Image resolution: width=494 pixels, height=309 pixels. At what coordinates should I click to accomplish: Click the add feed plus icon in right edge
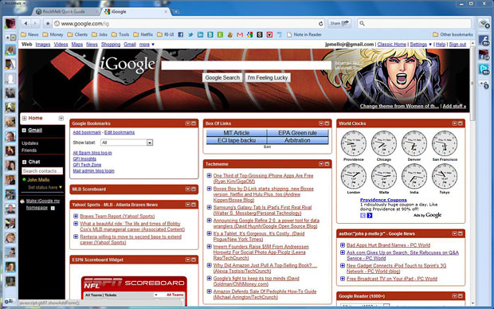tap(484, 84)
